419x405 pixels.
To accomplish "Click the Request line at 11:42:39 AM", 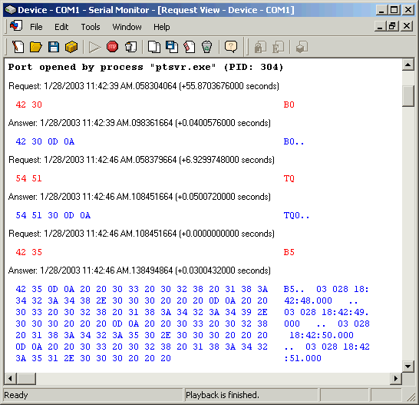I will [x=144, y=86].
